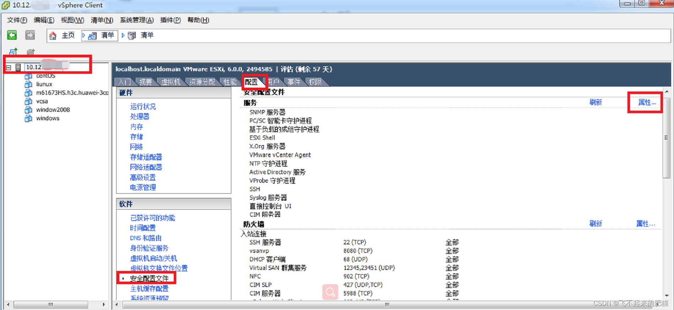Select the SSH service row

pos(255,189)
